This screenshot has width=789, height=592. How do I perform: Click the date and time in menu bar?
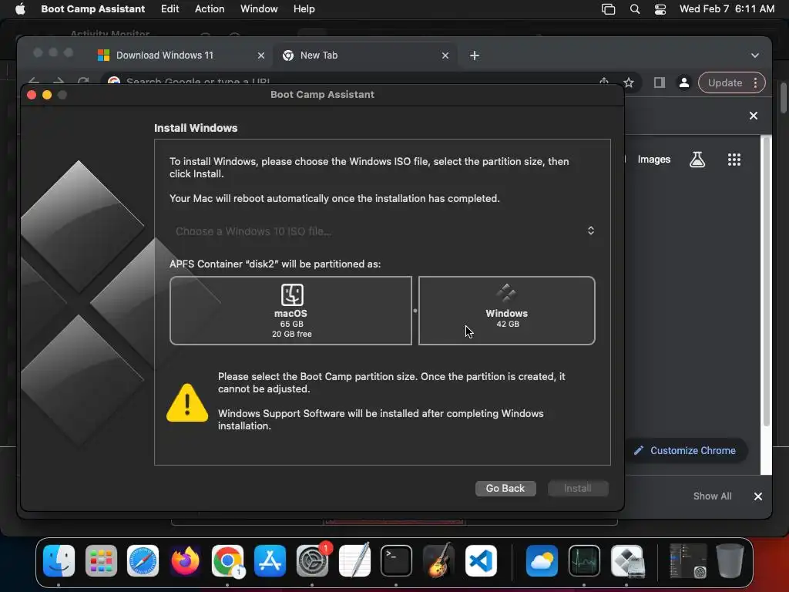tap(727, 9)
